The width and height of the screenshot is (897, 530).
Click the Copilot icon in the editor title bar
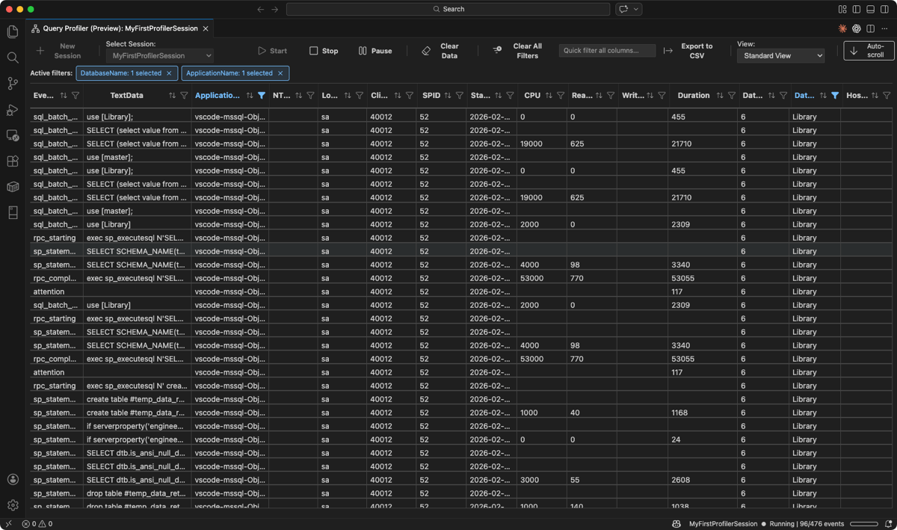(855, 28)
